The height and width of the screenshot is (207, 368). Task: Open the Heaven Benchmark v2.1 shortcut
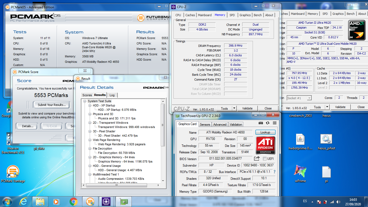13,143
